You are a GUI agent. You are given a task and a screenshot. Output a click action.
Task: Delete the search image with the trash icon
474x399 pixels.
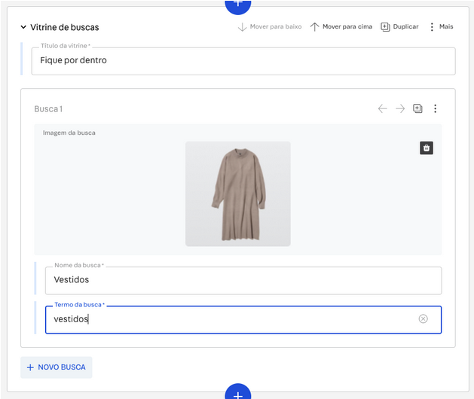coord(427,148)
